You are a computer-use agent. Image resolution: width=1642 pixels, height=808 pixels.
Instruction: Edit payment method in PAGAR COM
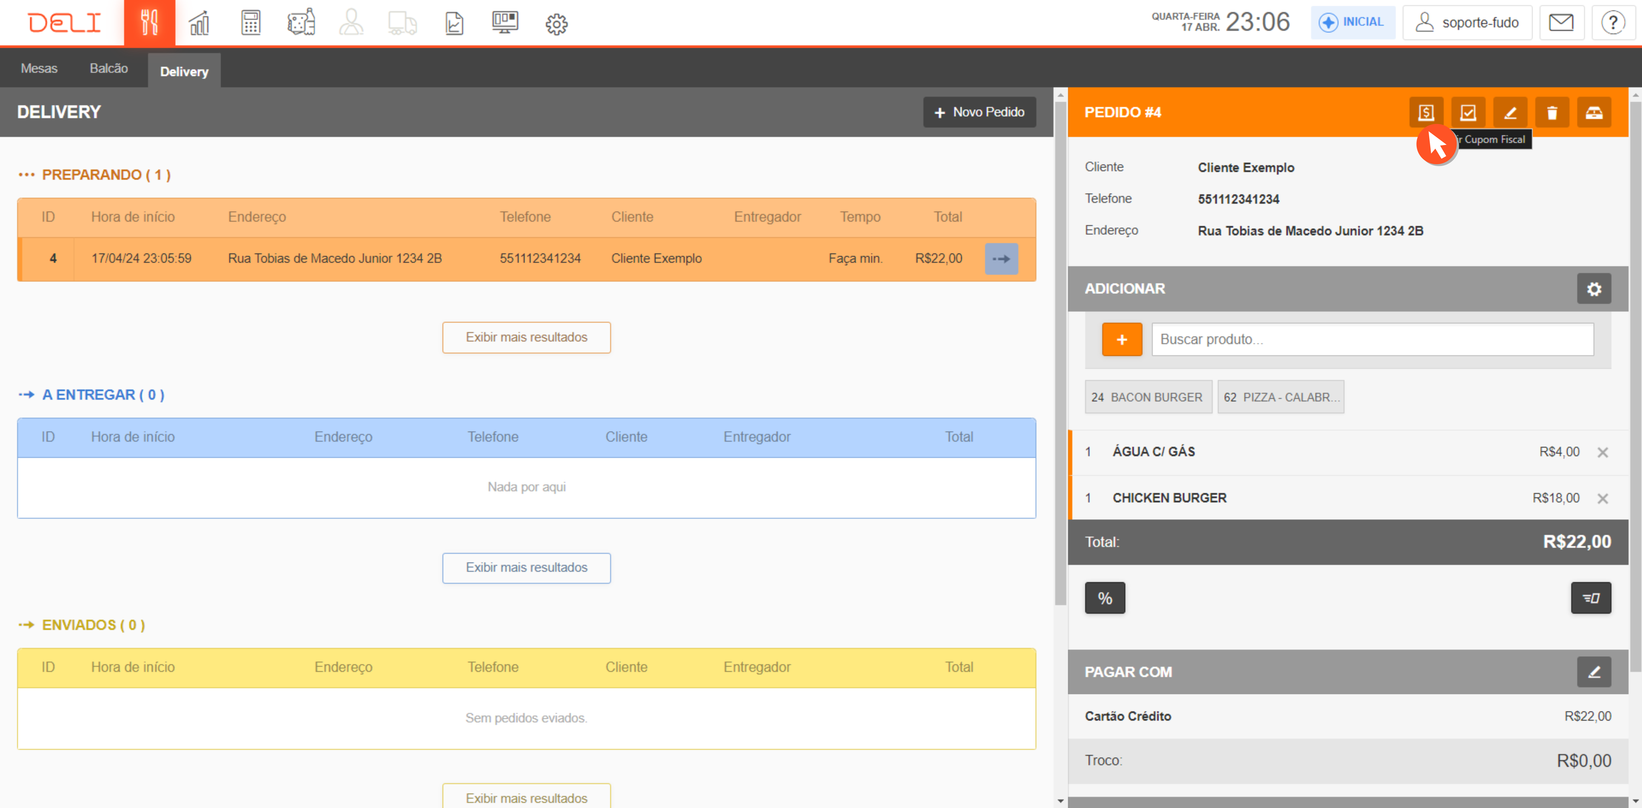click(1594, 672)
